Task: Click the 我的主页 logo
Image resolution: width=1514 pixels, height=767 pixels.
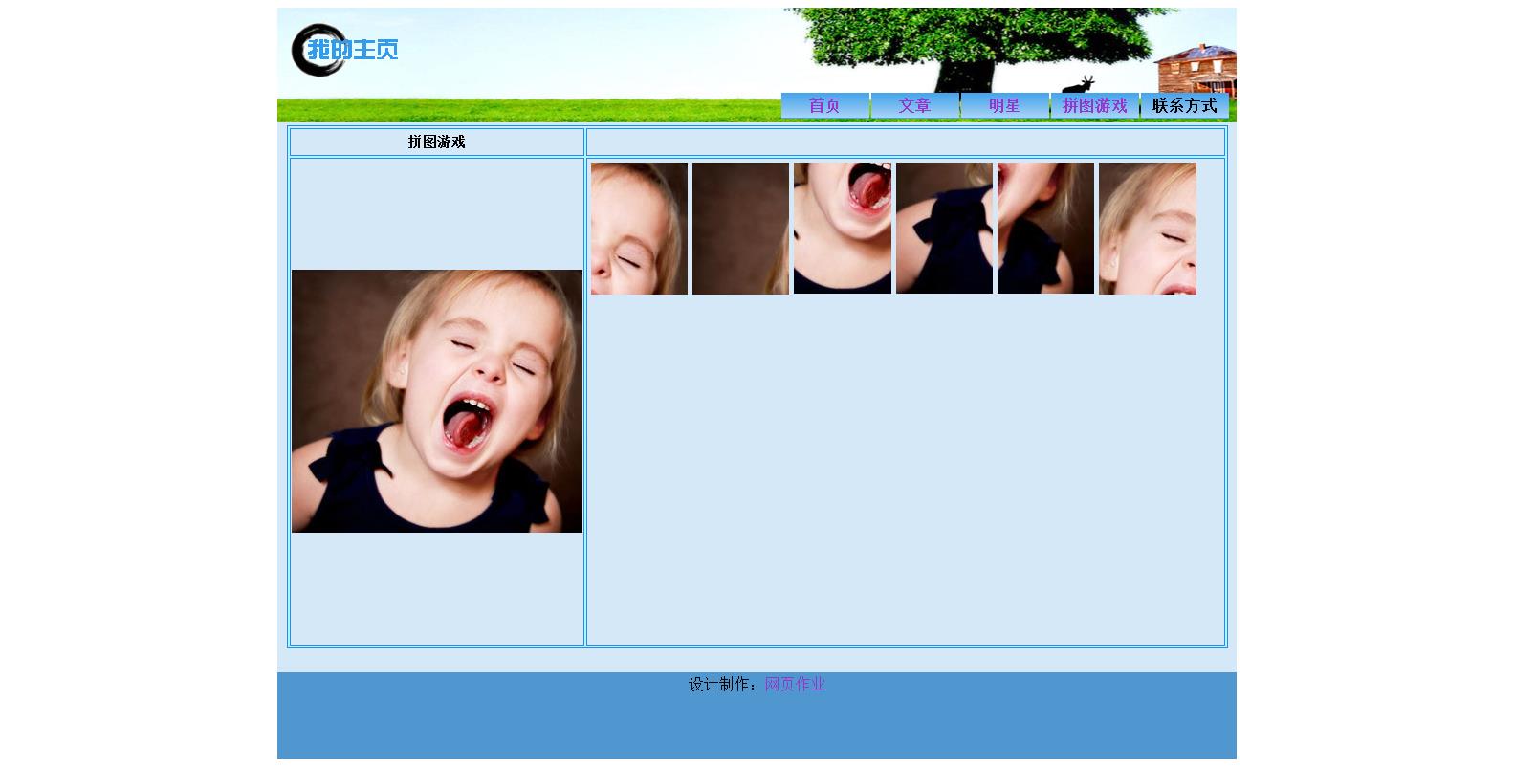Action: [x=344, y=50]
